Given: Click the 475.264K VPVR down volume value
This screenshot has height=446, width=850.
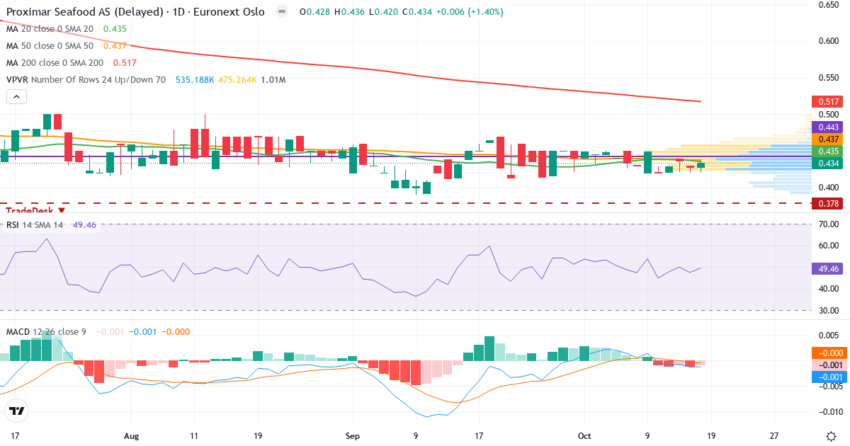Looking at the screenshot, I should point(237,80).
